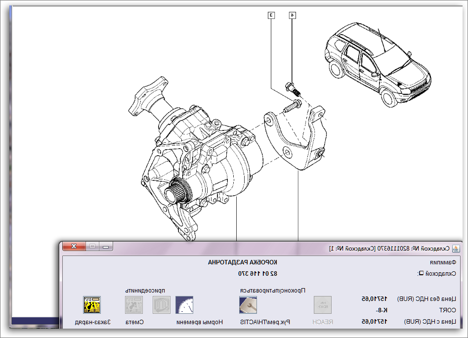Click the disabled parts-box icon beside the clock

tap(162, 304)
